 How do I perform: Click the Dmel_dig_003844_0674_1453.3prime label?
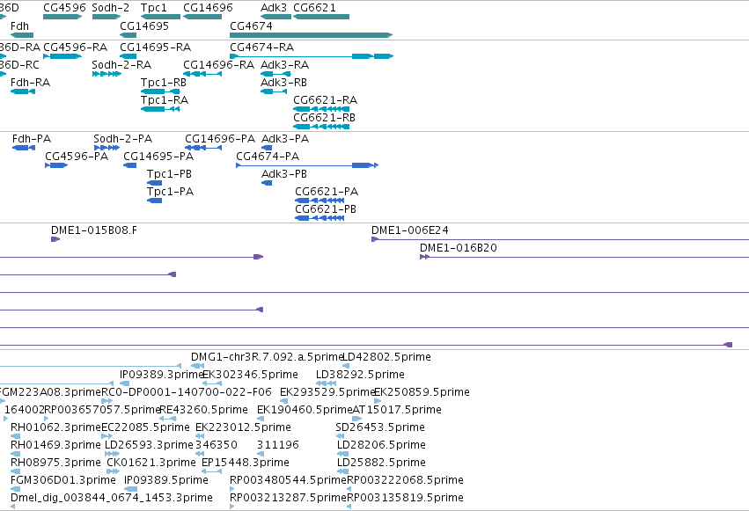click(112, 498)
